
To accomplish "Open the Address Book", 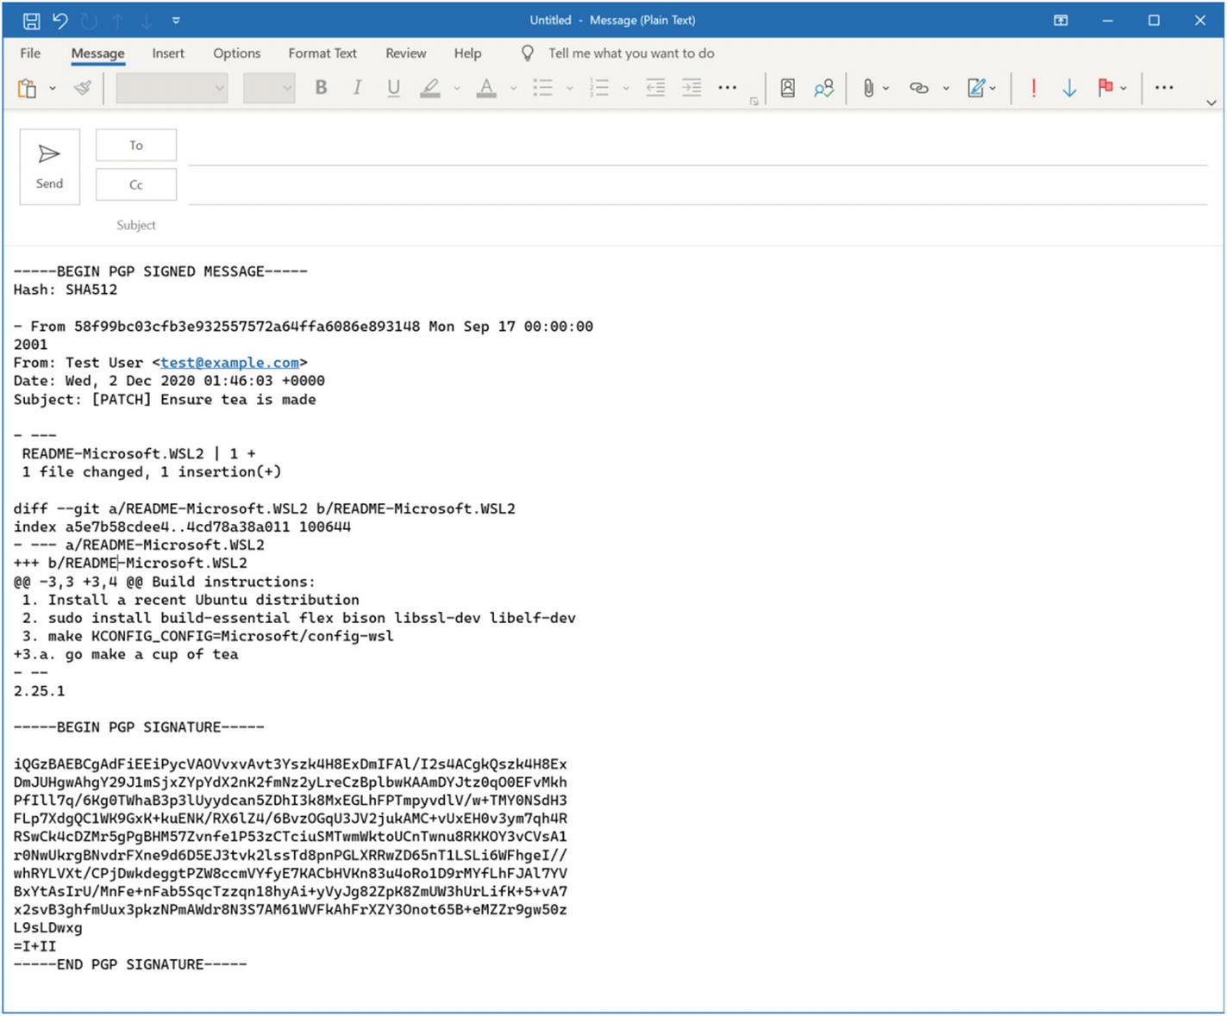I will coord(788,88).
